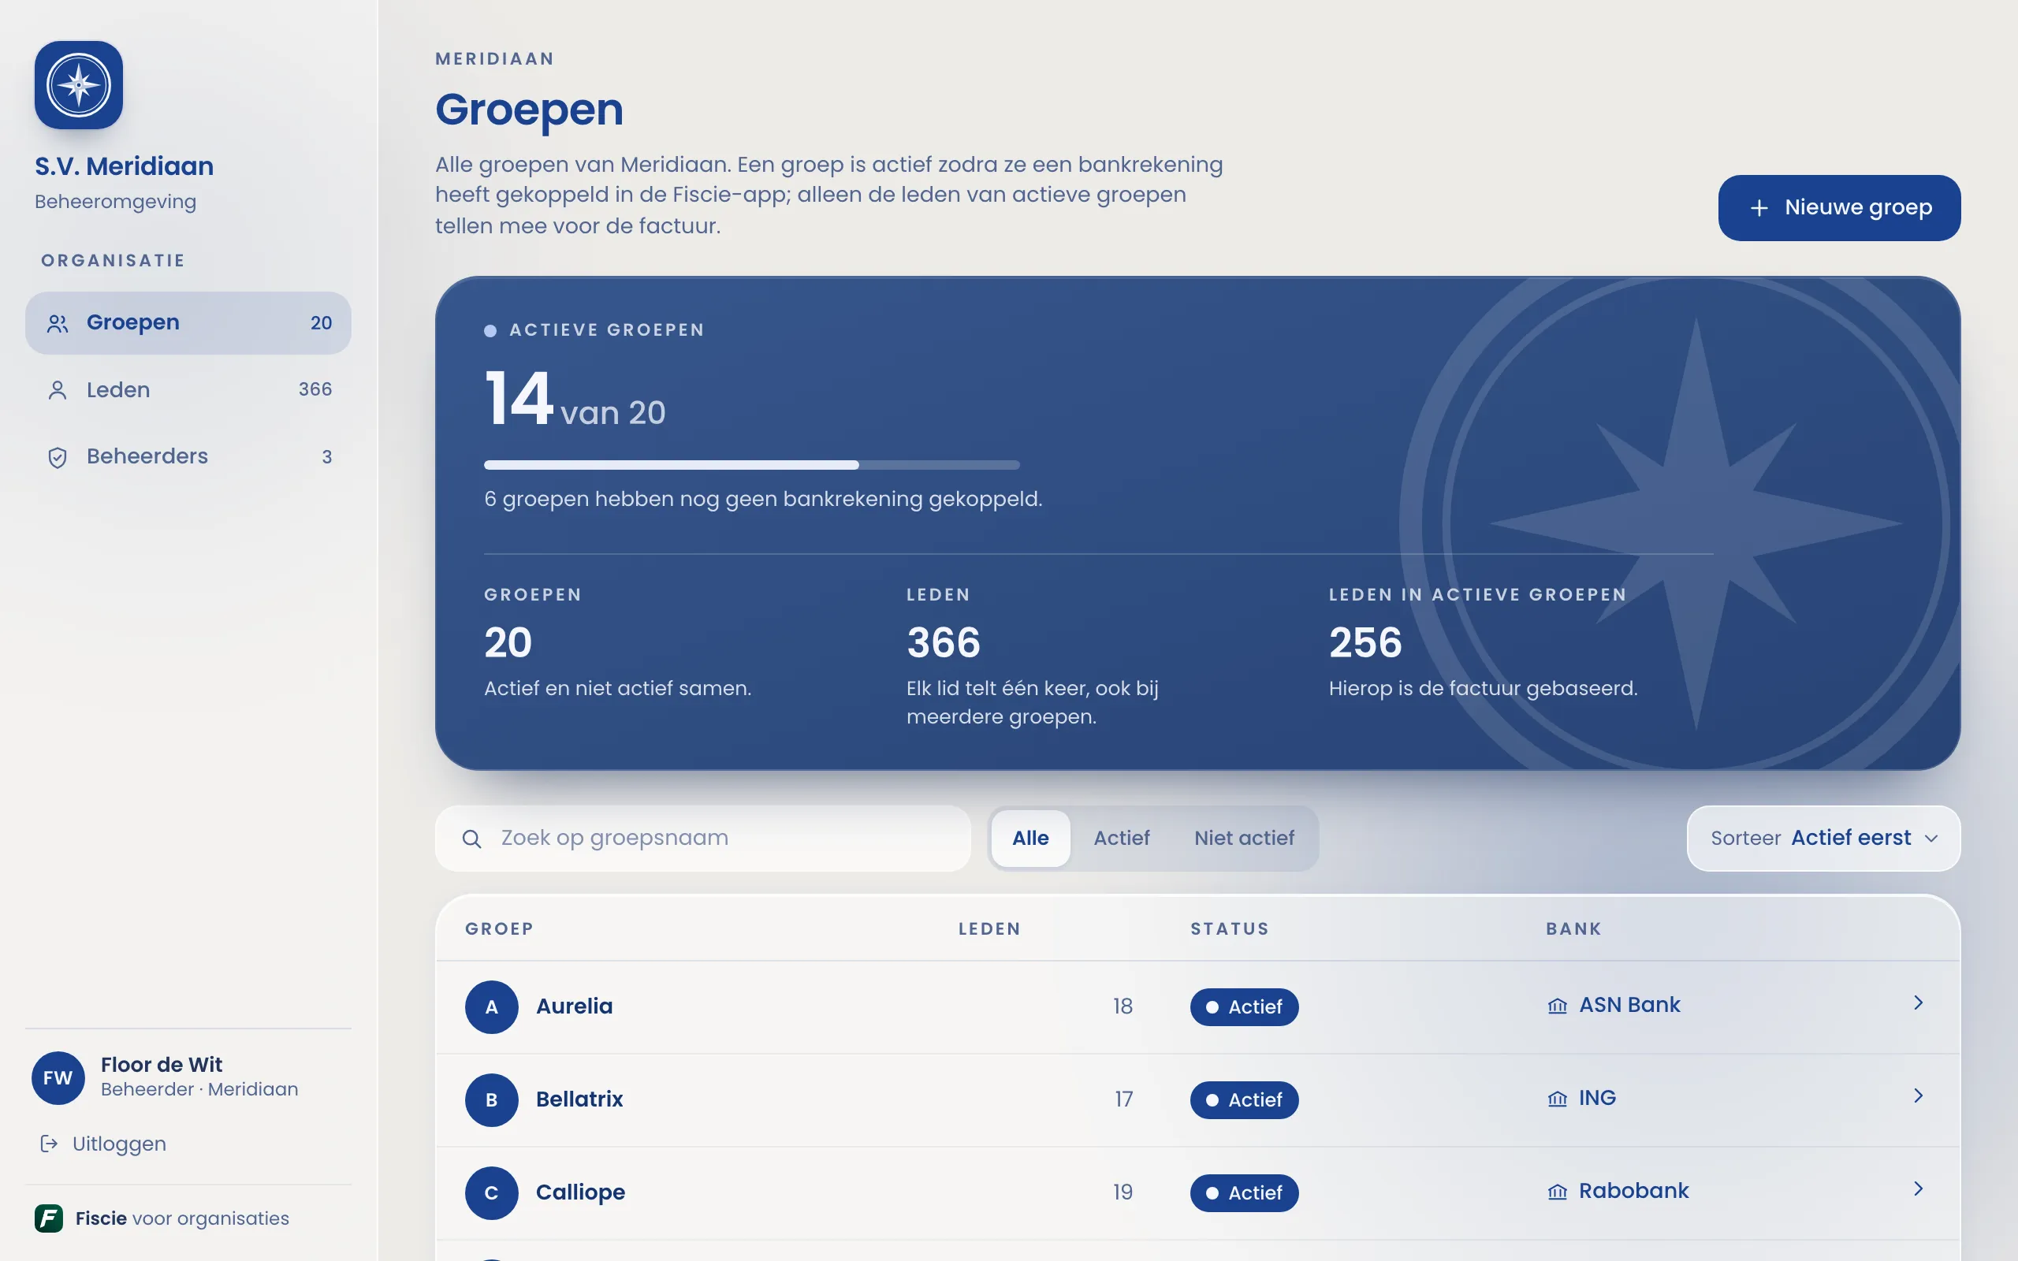Click the green Fiscie logo icon

click(48, 1218)
